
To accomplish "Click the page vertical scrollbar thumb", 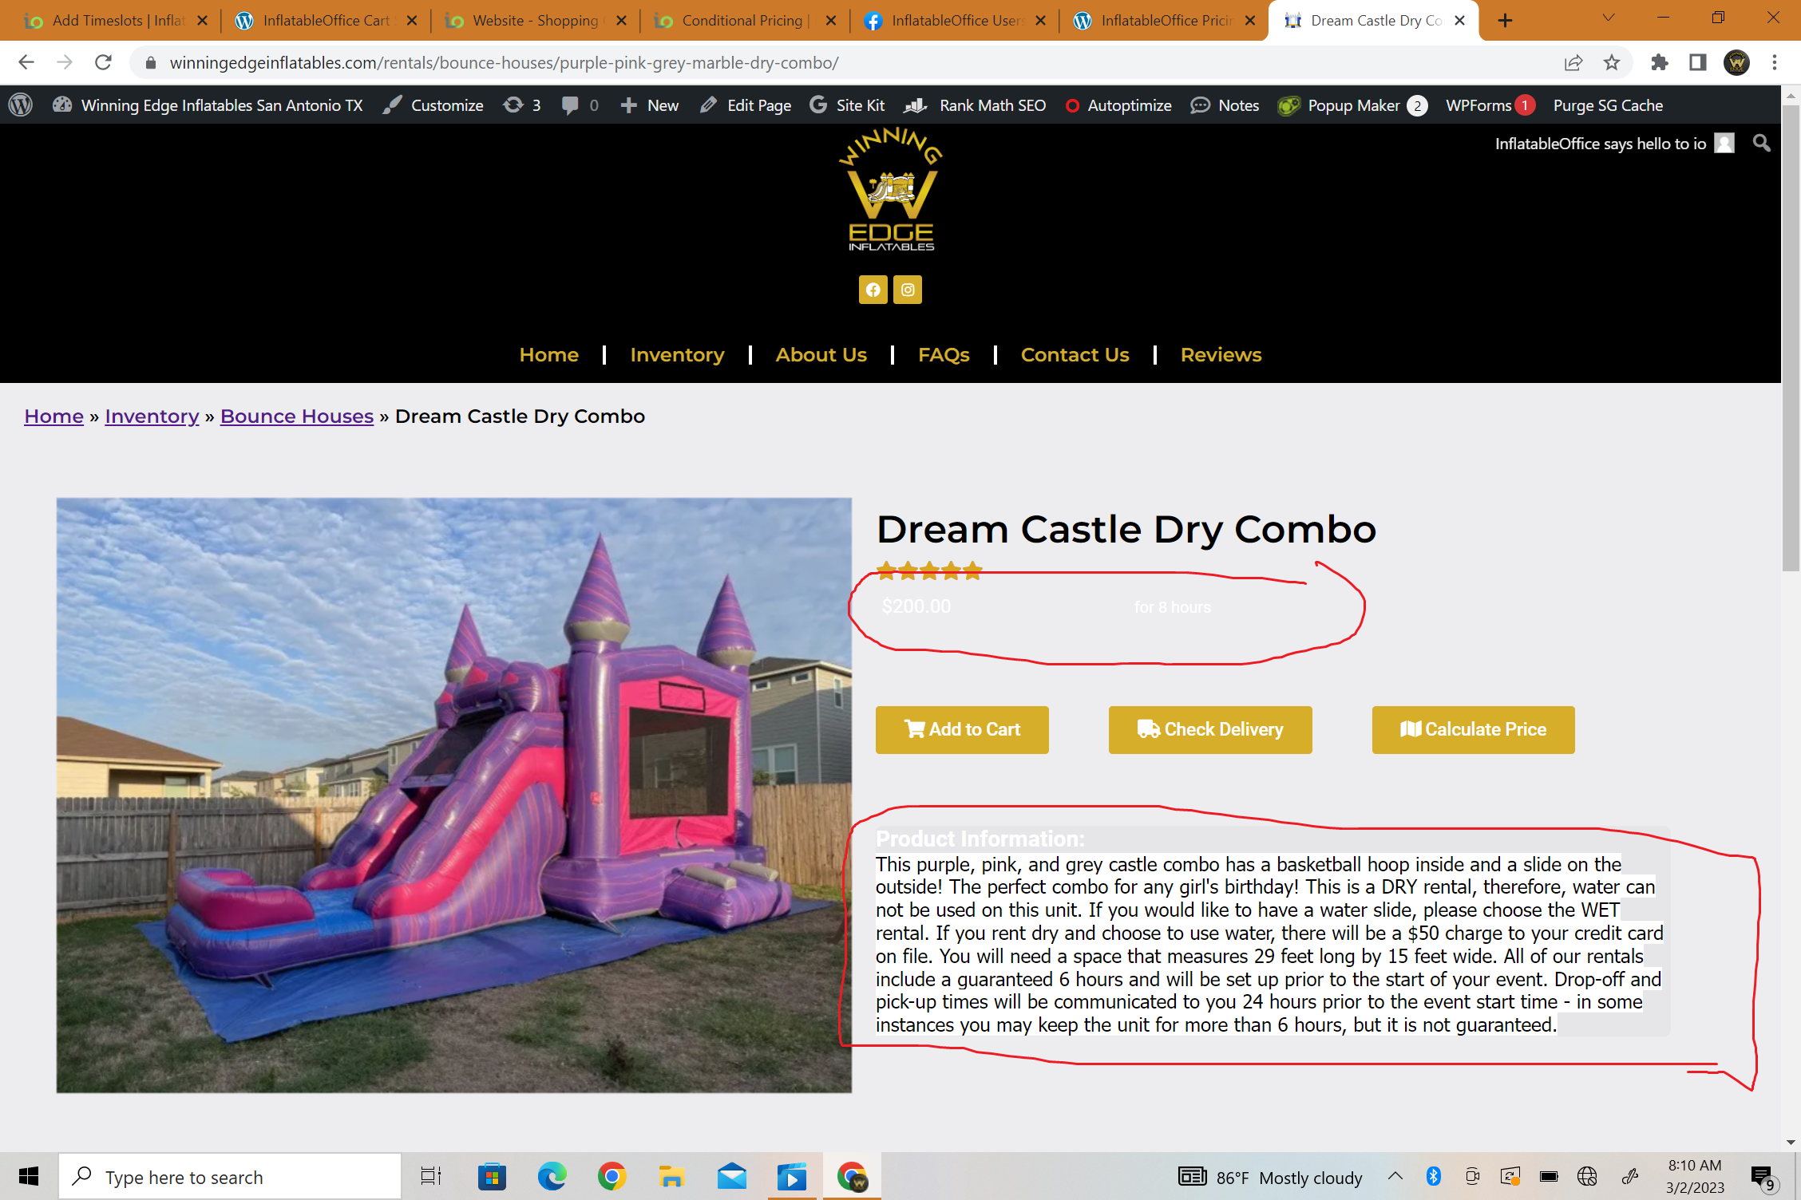I will [1791, 335].
